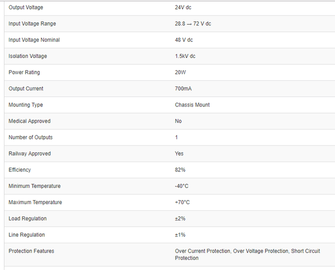Click the Medical Approved label

coord(30,120)
